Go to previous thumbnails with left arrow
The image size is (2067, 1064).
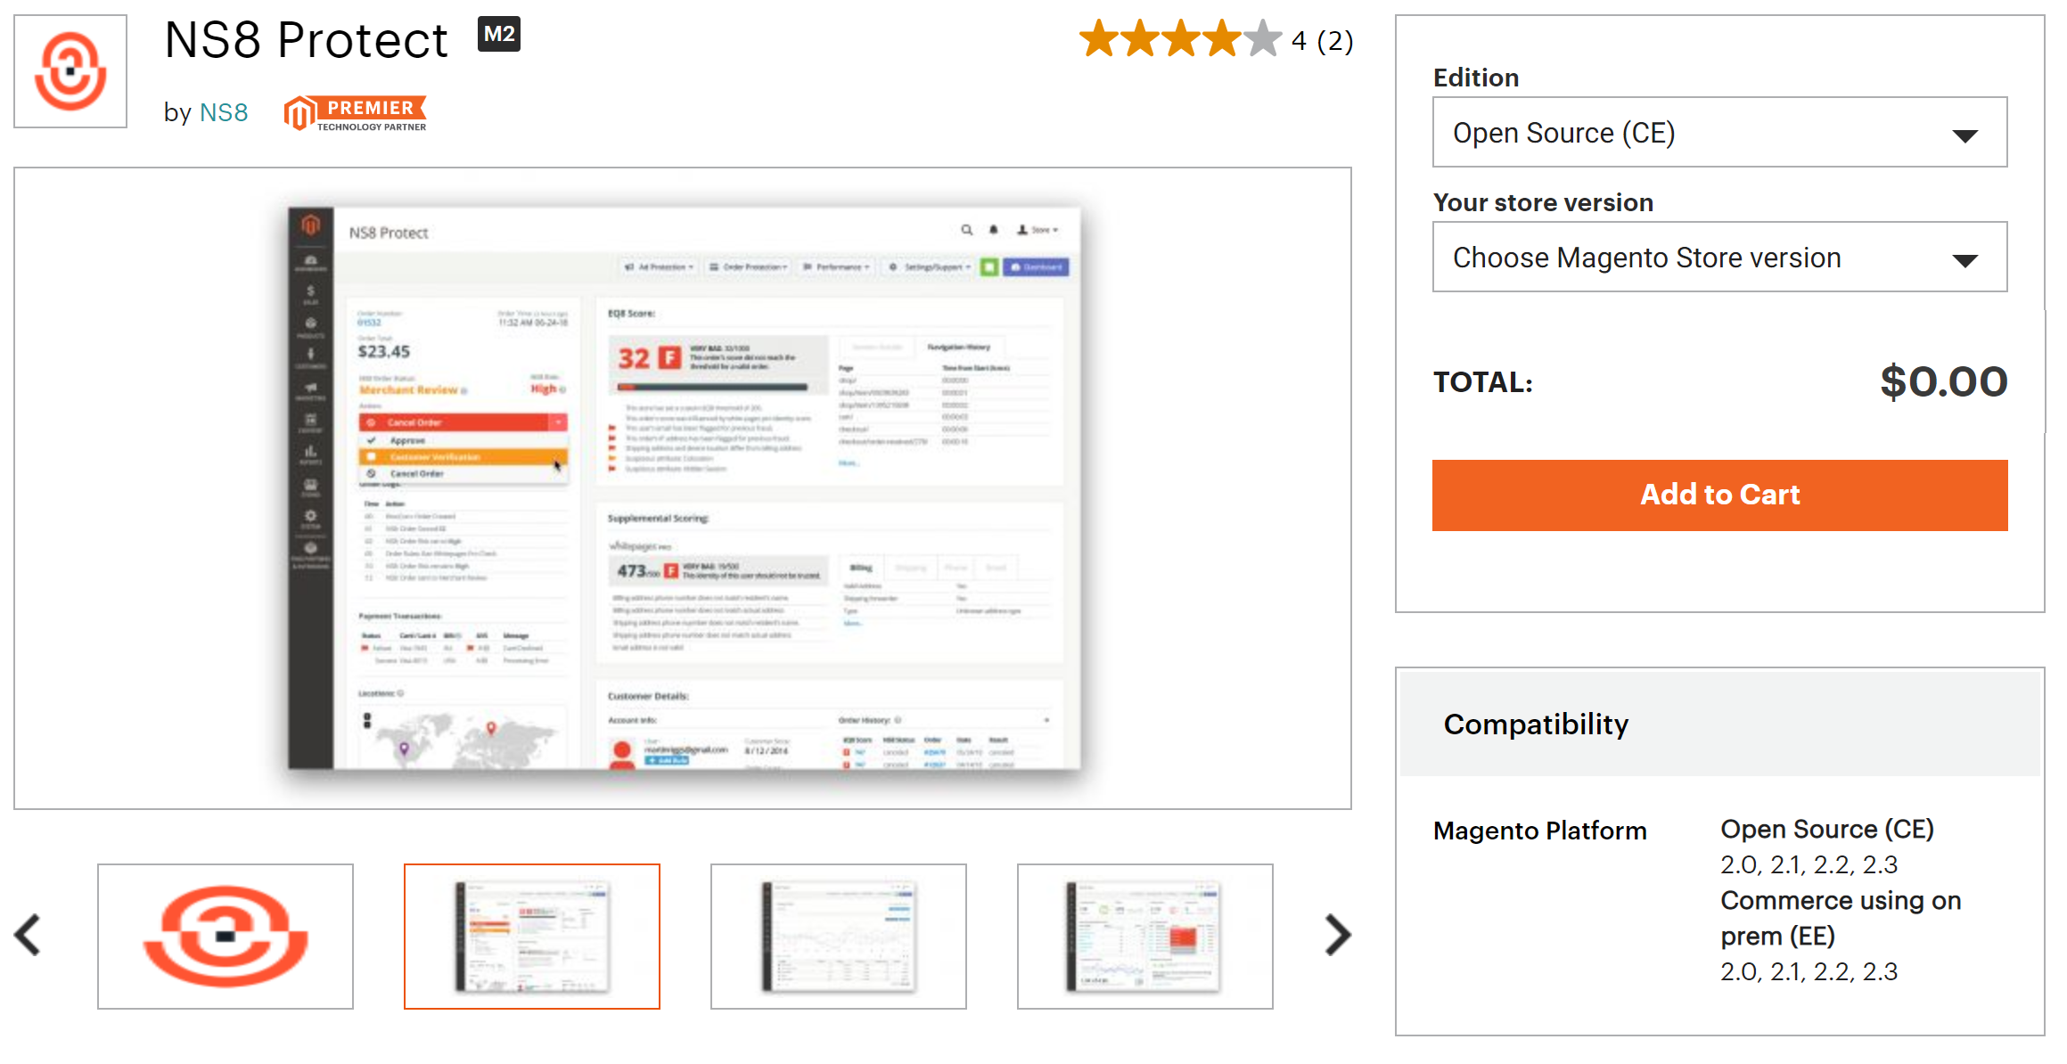(29, 936)
